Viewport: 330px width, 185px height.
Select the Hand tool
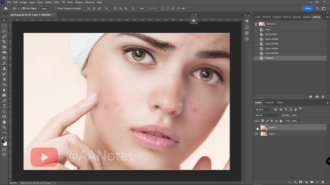4,122
